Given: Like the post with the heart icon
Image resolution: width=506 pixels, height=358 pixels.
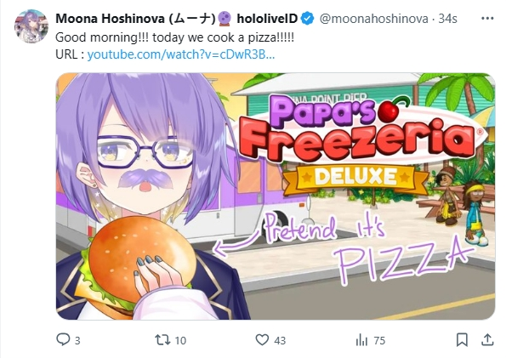Looking at the screenshot, I should point(262,340).
